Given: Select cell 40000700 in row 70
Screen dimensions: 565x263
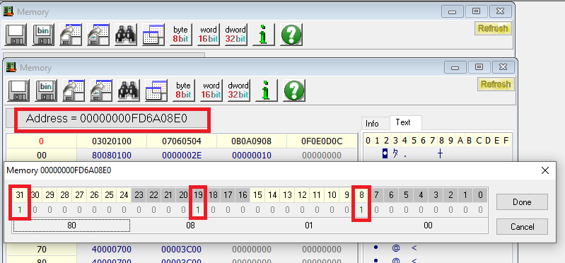Looking at the screenshot, I should click(x=111, y=250).
